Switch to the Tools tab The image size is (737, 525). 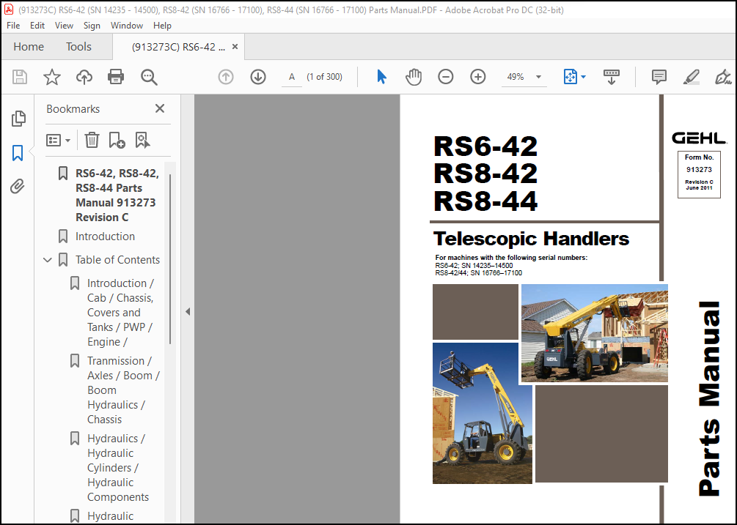78,46
